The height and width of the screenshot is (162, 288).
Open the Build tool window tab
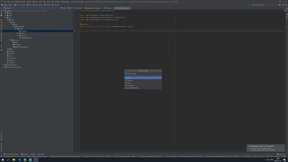[33, 154]
